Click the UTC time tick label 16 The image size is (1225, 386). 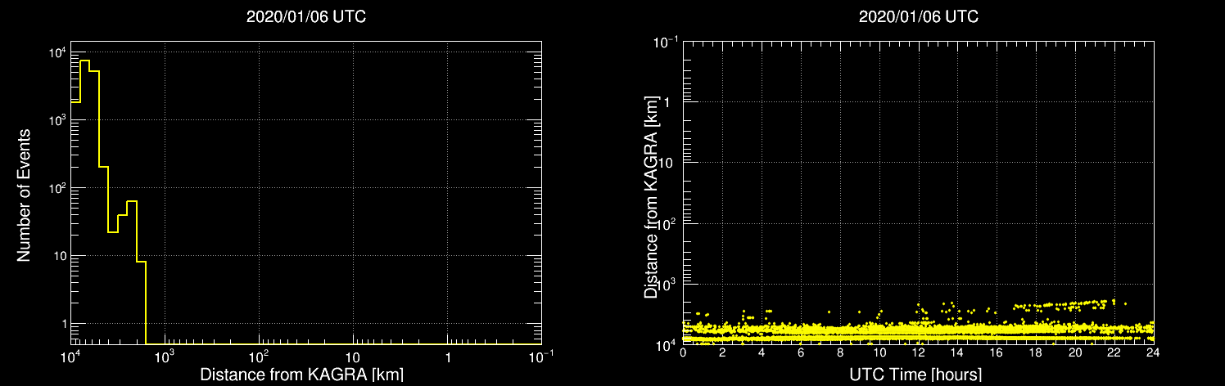coord(997,352)
